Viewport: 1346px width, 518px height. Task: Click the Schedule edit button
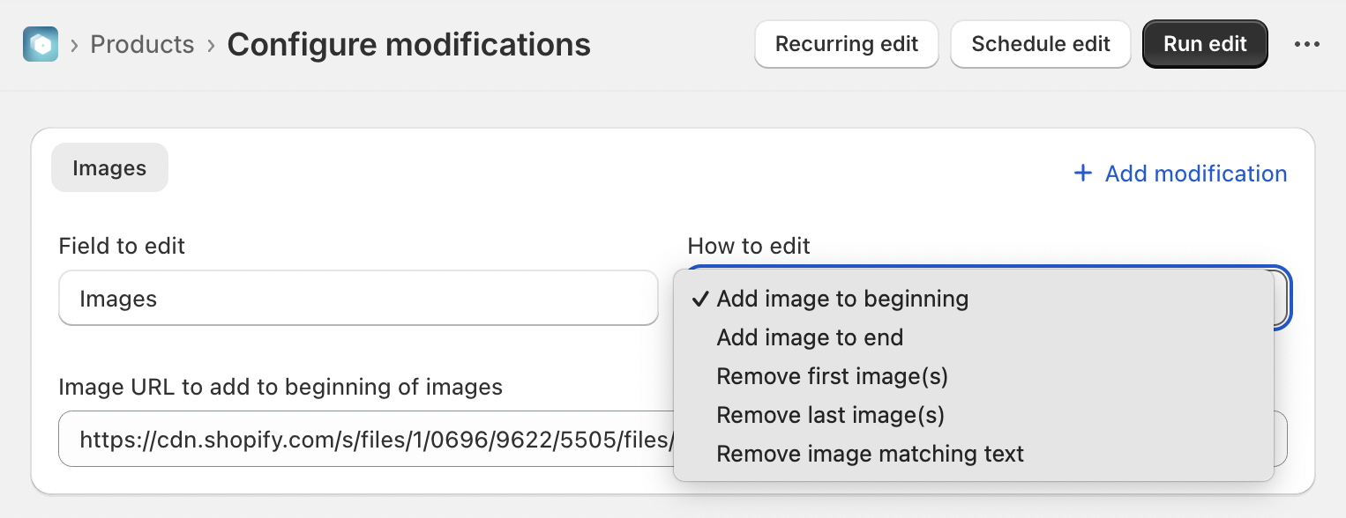(x=1040, y=44)
